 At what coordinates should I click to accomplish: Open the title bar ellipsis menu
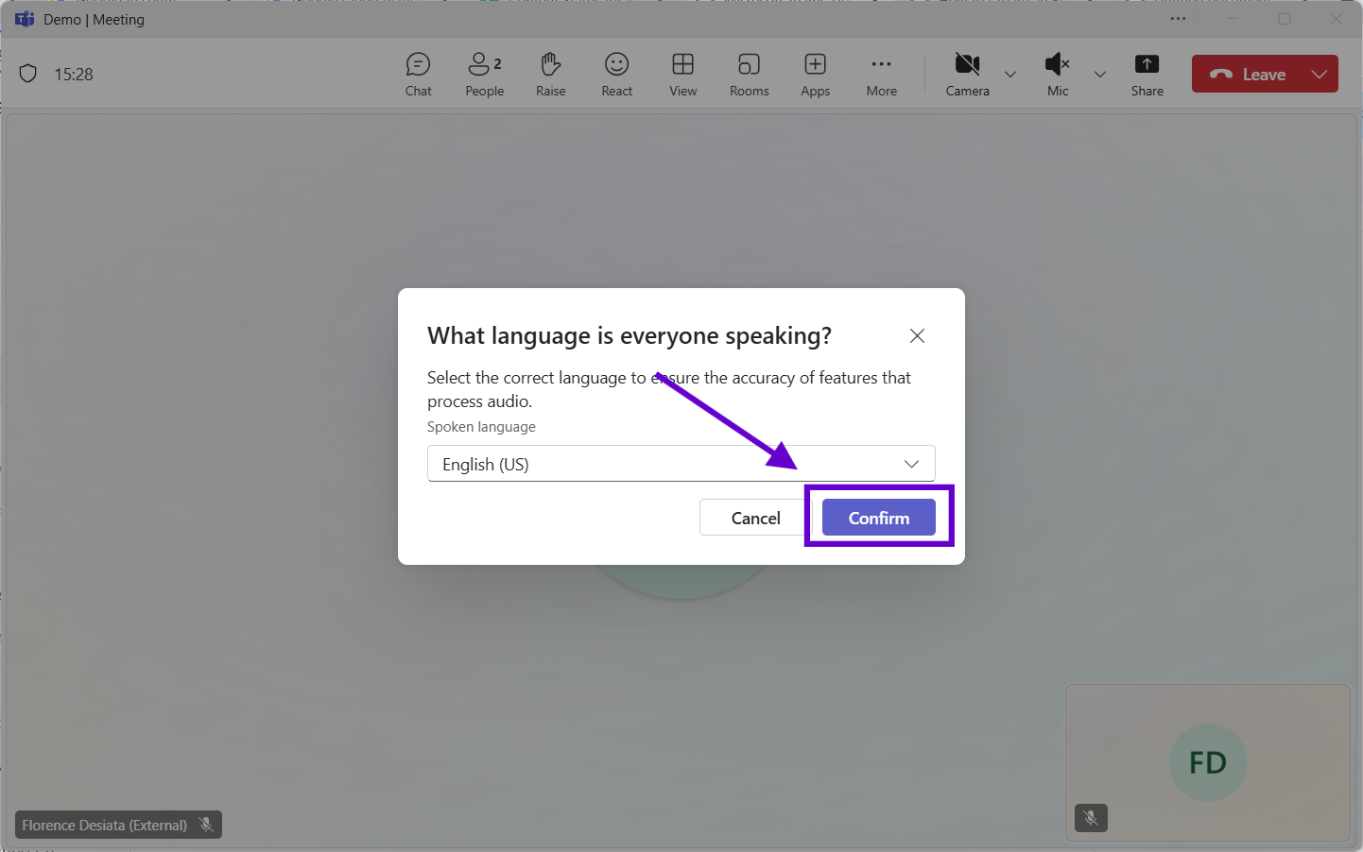tap(1178, 19)
